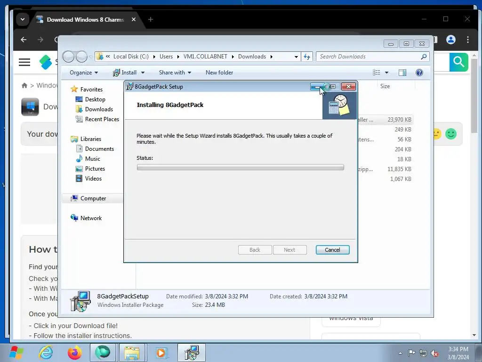Click the Installing 8GadgetPack progress bar
The image size is (482, 362).
(240, 167)
